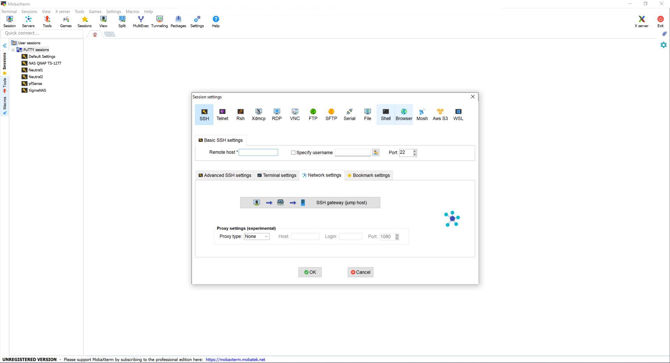Image resolution: width=670 pixels, height=363 pixels.
Task: Select the Serial session type
Action: click(x=349, y=114)
